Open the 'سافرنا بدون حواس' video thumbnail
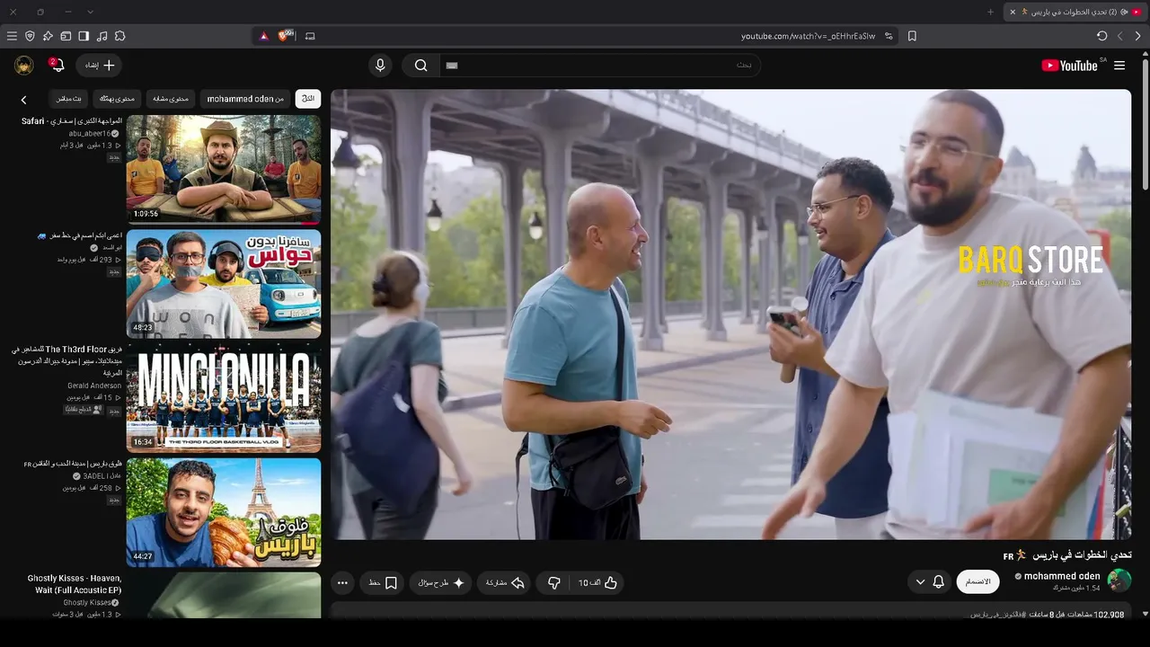Screen dimensions: 1150x647 (224, 283)
